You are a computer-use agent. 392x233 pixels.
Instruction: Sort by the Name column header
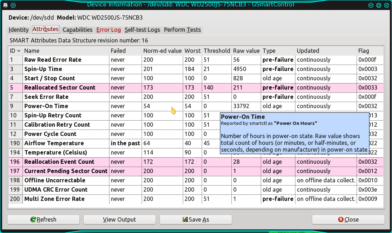[66, 51]
